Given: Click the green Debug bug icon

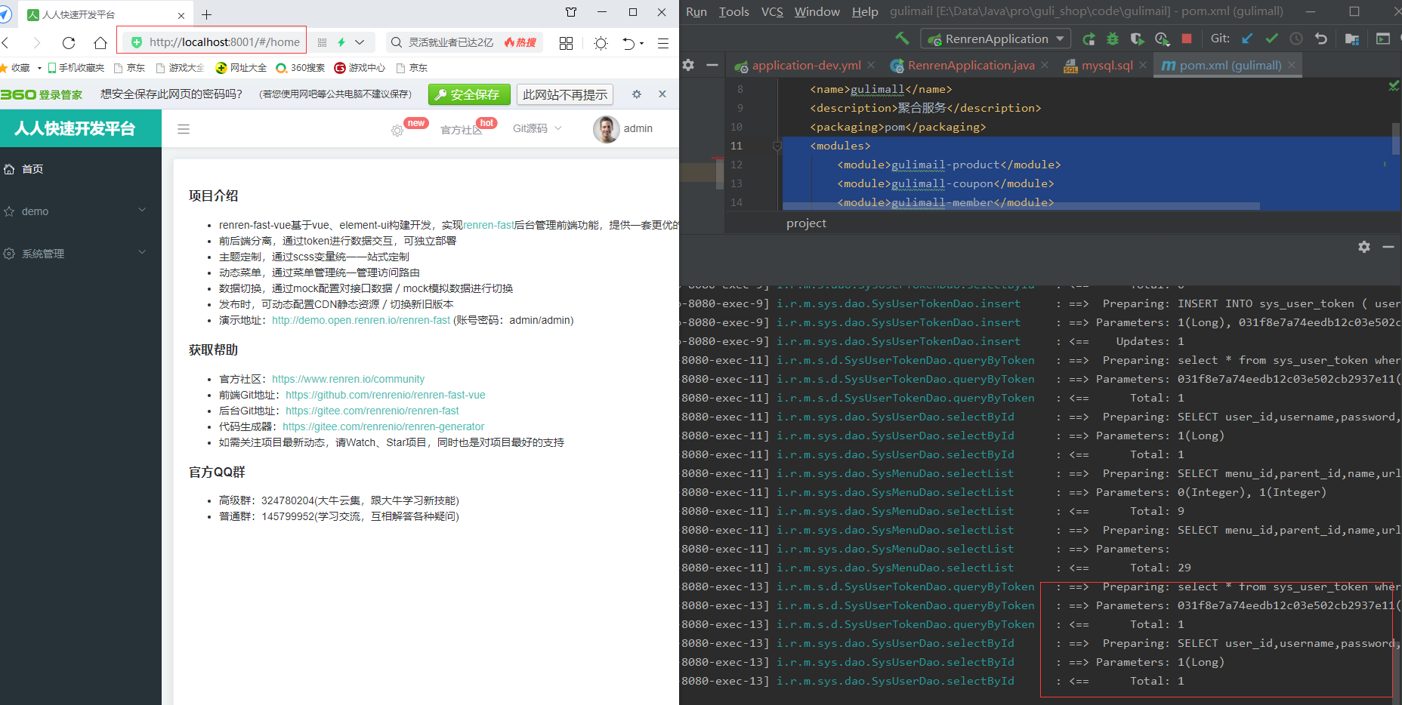Looking at the screenshot, I should point(1113,38).
